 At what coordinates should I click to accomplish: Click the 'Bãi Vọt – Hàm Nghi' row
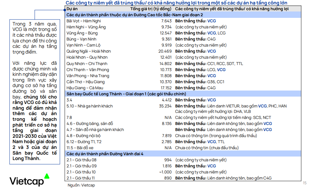[x=183, y=21]
